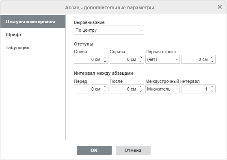Confirm with the OK button
This screenshot has height=160, width=227.
point(94,150)
